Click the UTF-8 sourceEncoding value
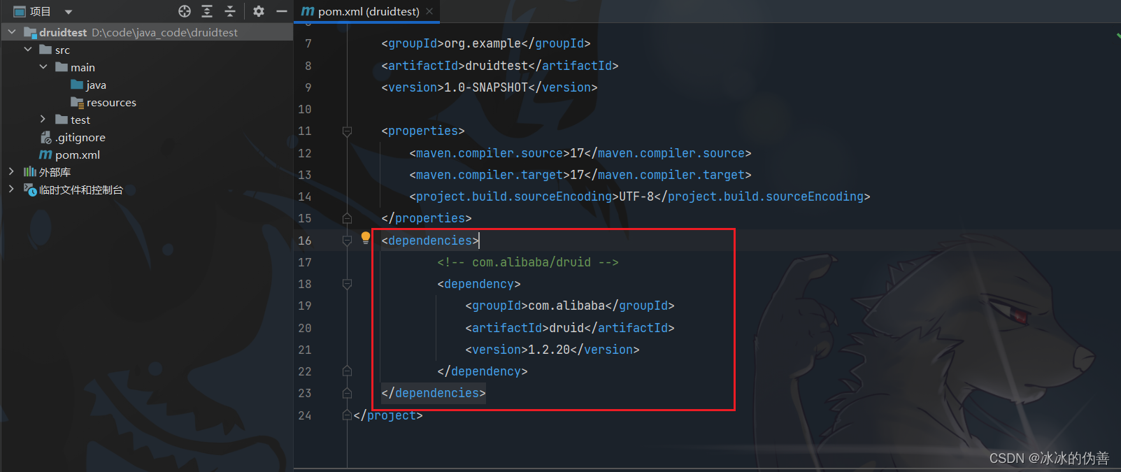 [636, 196]
